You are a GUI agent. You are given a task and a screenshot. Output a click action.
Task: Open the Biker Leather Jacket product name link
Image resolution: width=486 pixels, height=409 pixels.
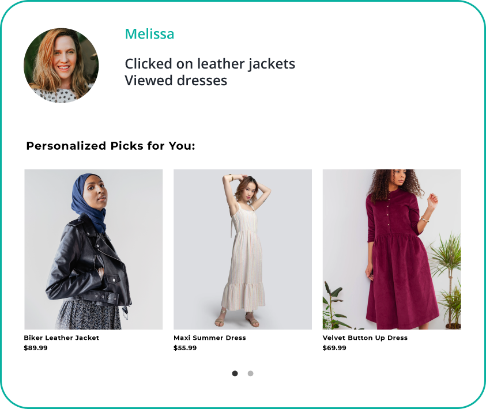pyautogui.click(x=61, y=338)
